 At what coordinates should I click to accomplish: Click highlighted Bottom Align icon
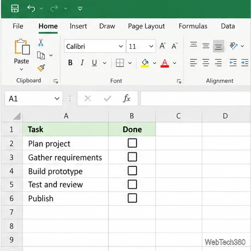[219, 46]
